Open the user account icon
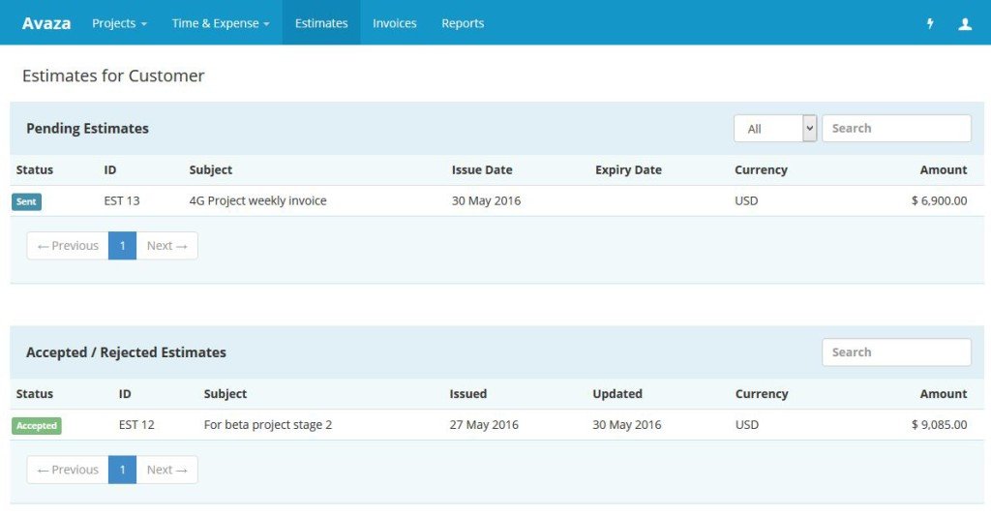Screen dimensions: 991x518 coord(965,23)
